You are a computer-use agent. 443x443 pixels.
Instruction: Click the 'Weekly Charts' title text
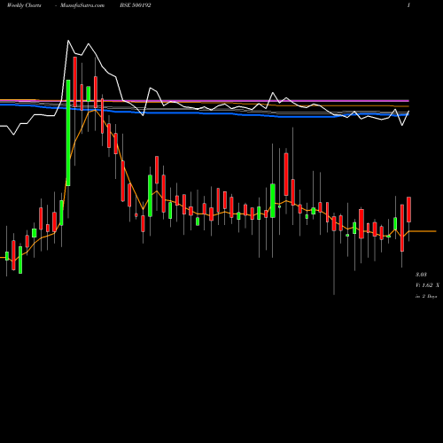[x=24, y=5]
